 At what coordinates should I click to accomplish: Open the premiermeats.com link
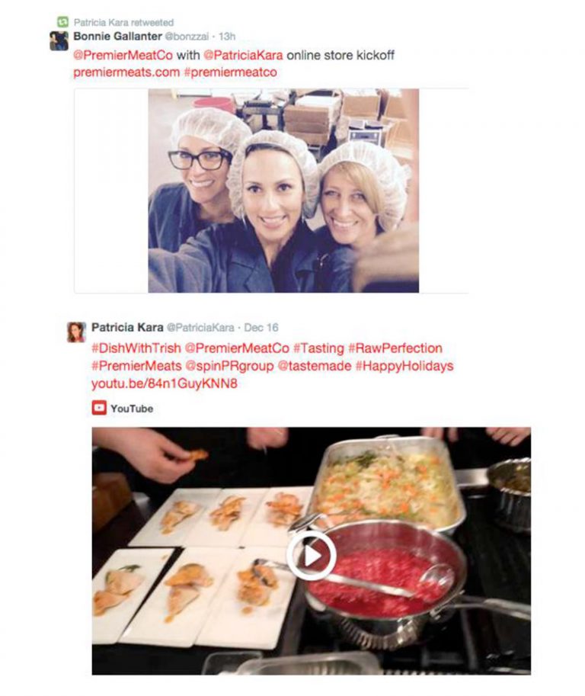point(126,72)
